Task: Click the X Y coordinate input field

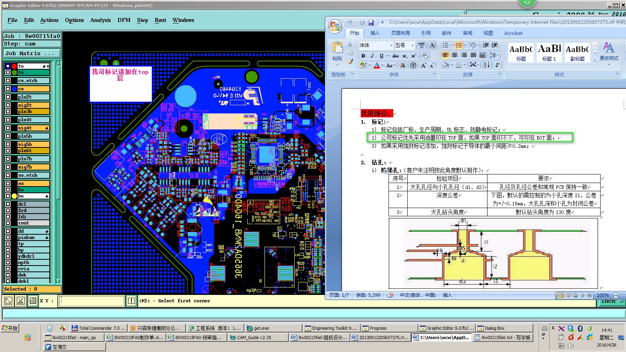Action: [x=92, y=301]
